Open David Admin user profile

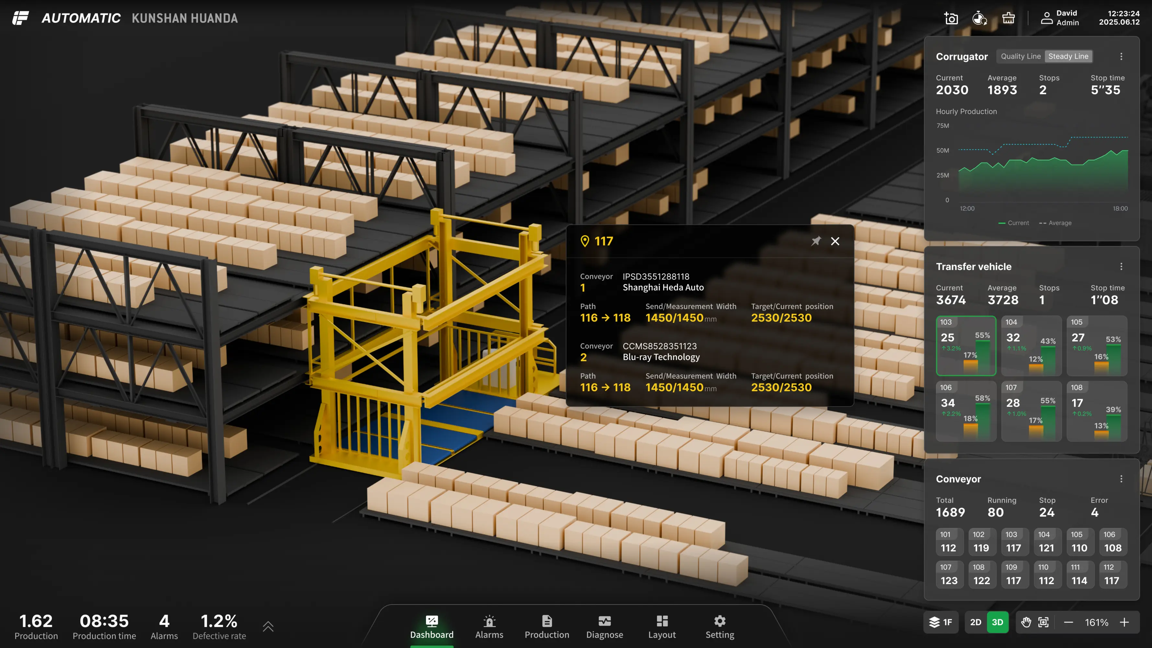tap(1060, 18)
